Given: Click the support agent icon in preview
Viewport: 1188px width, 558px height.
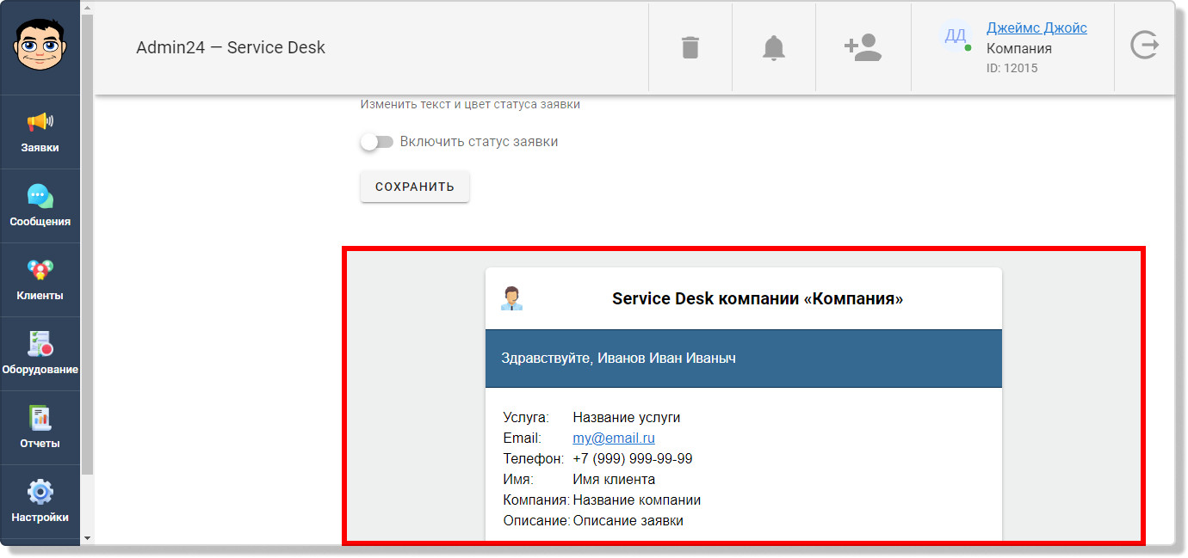Looking at the screenshot, I should 512,298.
